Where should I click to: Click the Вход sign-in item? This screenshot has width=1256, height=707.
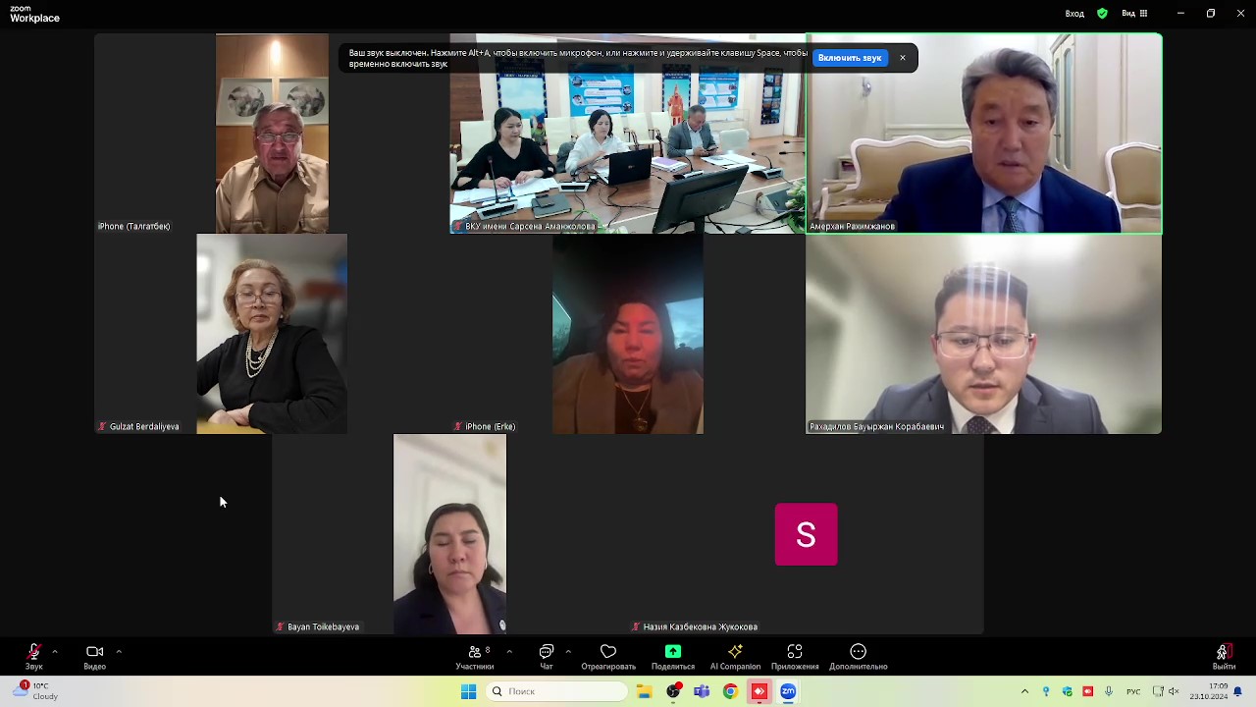[1074, 14]
